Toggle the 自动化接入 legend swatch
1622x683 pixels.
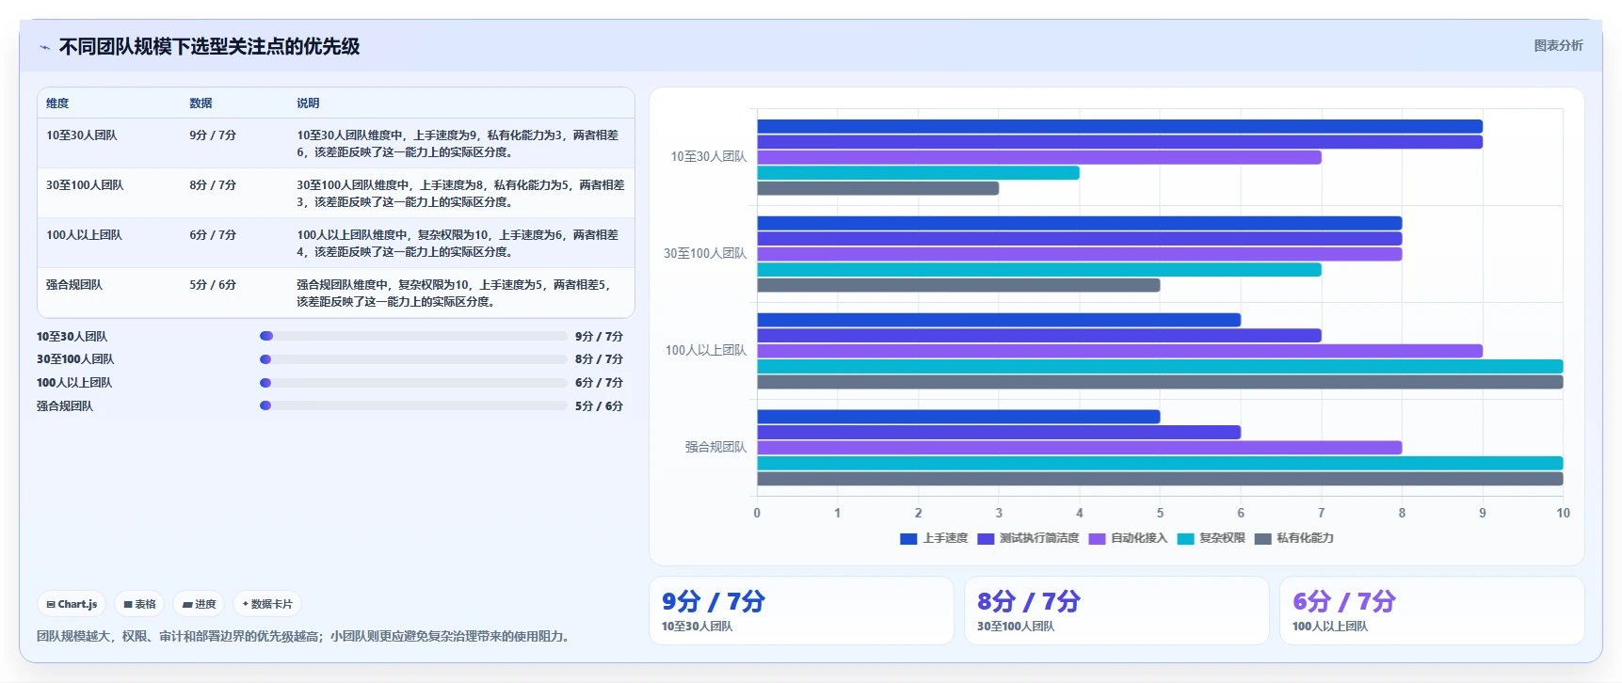1097,538
